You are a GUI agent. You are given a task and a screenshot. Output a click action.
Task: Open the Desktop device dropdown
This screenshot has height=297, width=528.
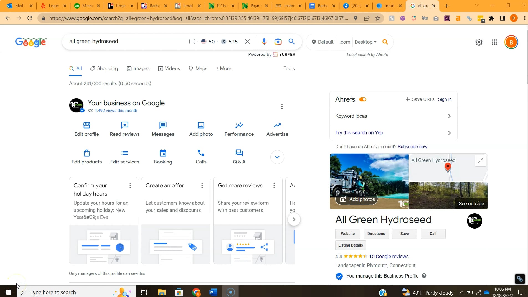[x=365, y=42]
